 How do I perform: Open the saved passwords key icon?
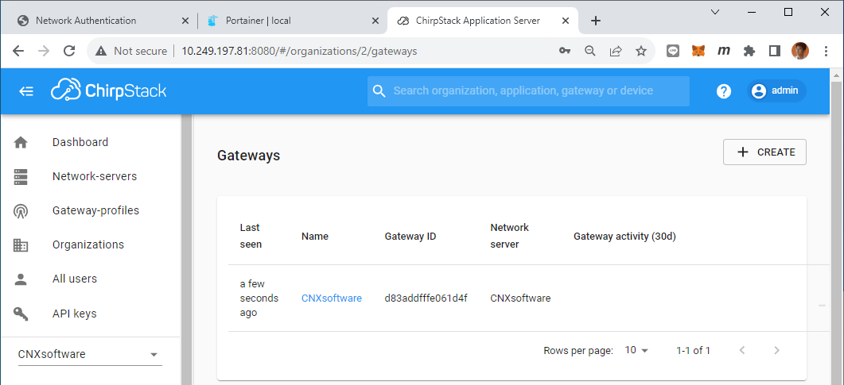click(564, 51)
